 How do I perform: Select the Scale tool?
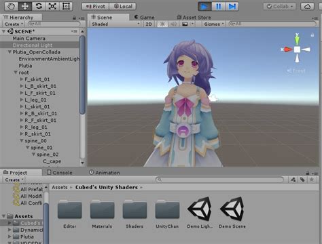point(52,6)
